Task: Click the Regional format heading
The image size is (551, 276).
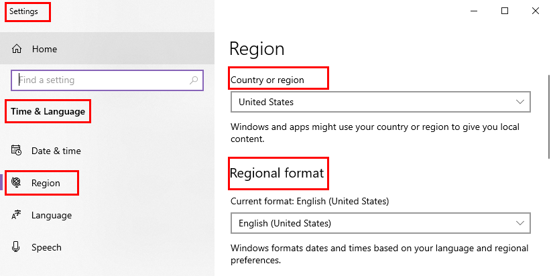Action: click(x=277, y=173)
